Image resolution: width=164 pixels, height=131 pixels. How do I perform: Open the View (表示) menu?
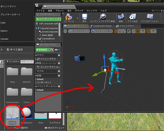[69, 11]
